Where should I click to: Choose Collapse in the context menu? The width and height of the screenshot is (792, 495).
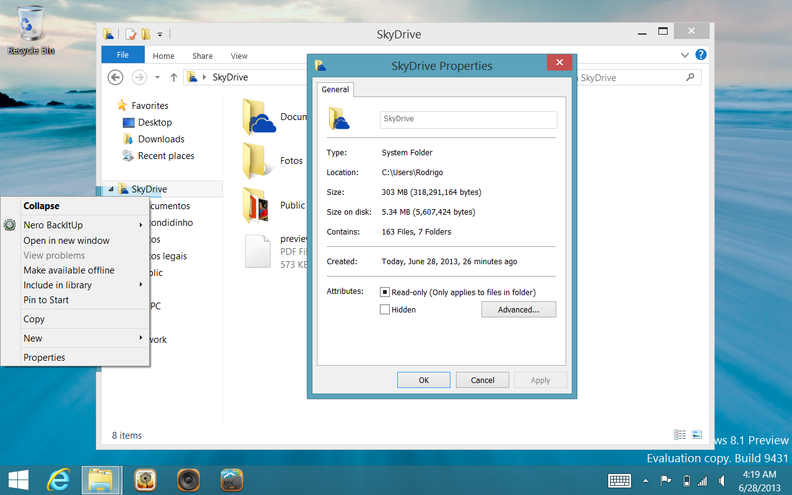click(x=75, y=206)
